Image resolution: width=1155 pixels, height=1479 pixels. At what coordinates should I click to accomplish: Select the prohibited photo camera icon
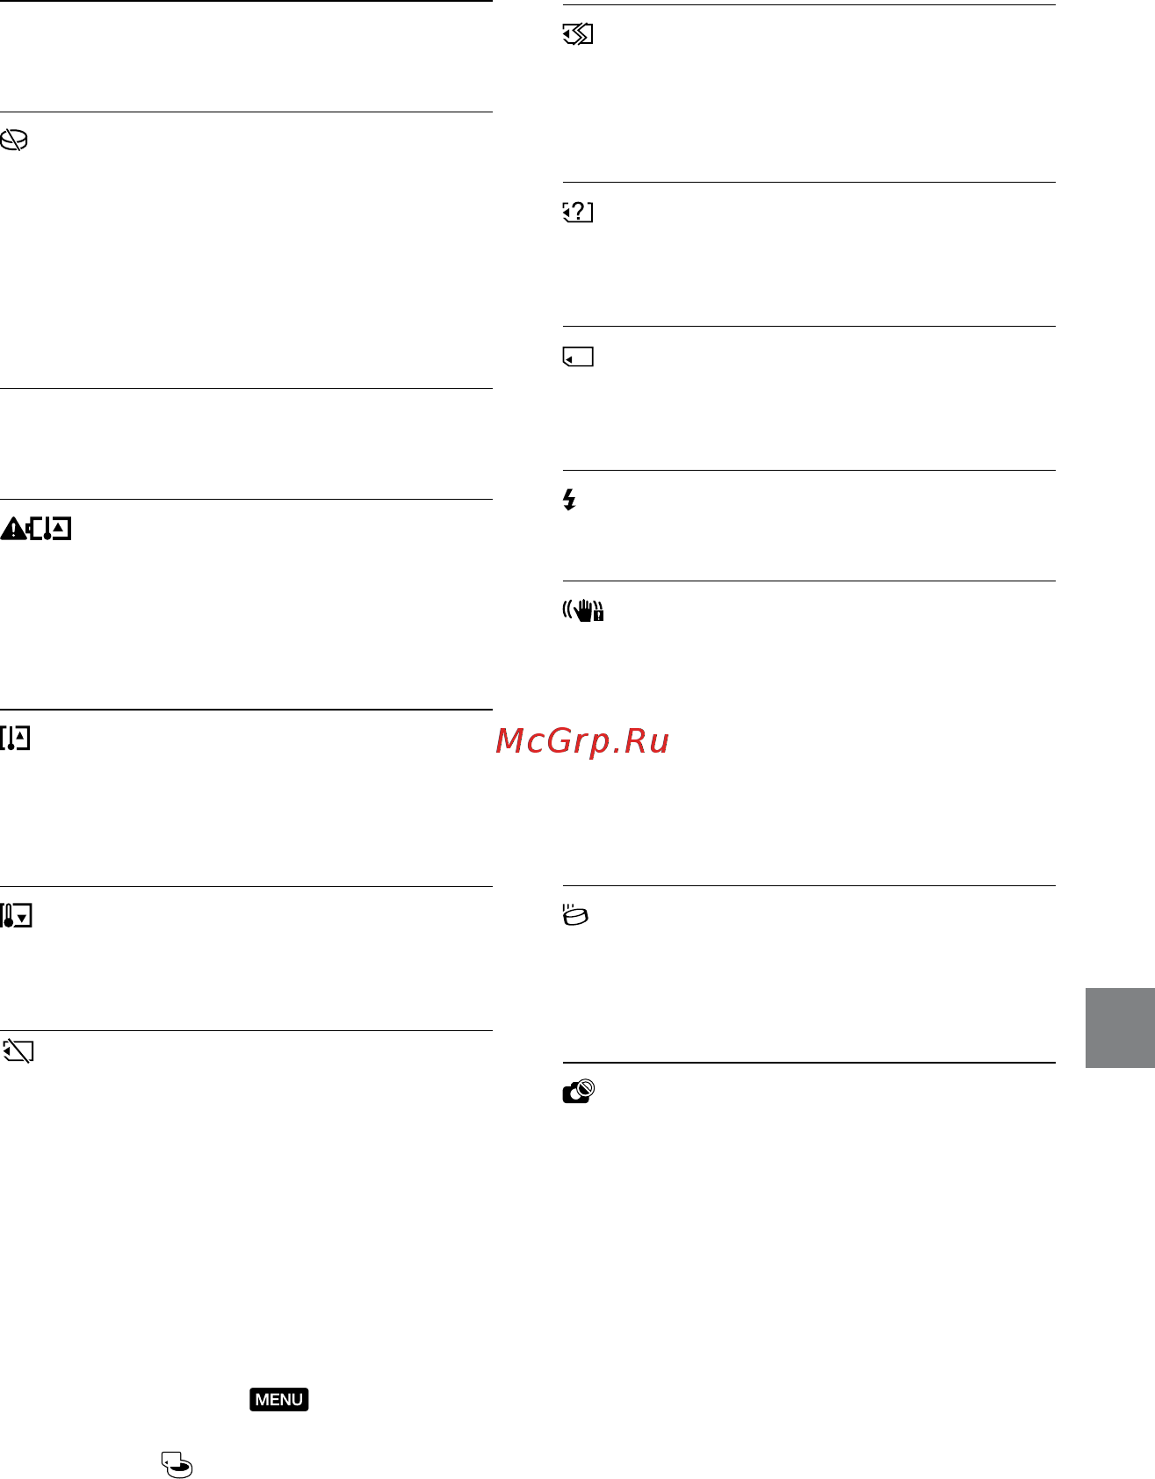point(579,1092)
